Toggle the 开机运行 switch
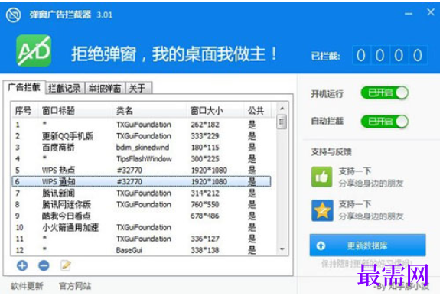 (x=385, y=93)
